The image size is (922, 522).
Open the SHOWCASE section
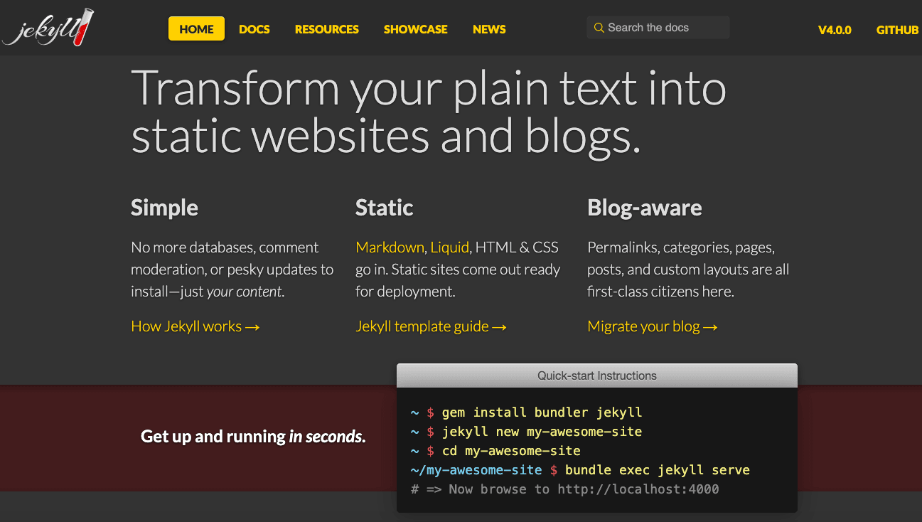(x=416, y=29)
